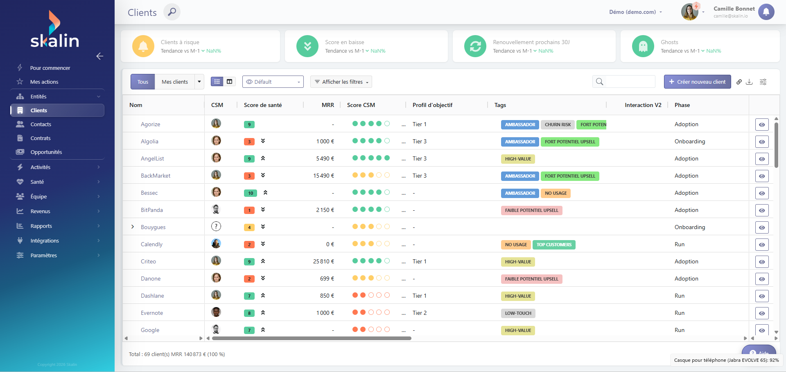Screen dimensions: 786x372
Task: Click Créer nouveau client button
Action: coord(697,82)
